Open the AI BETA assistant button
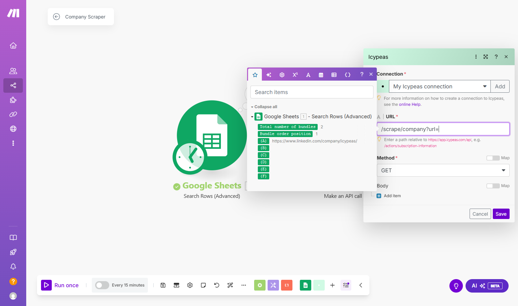This screenshot has width=518, height=306. [487, 286]
